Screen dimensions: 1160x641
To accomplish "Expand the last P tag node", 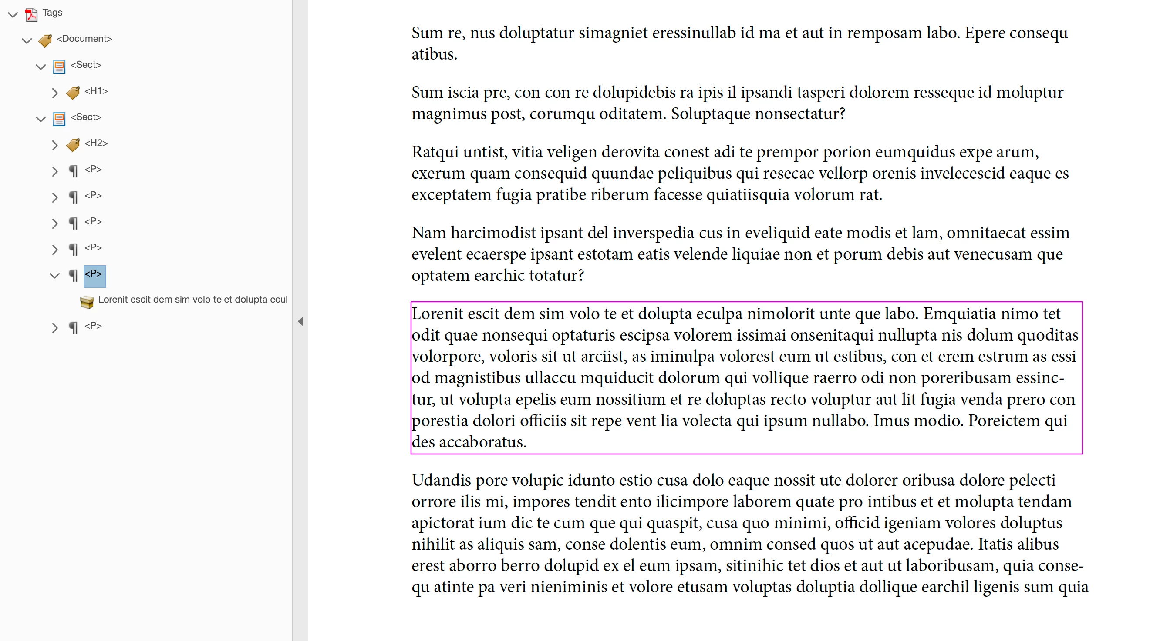I will click(x=55, y=327).
